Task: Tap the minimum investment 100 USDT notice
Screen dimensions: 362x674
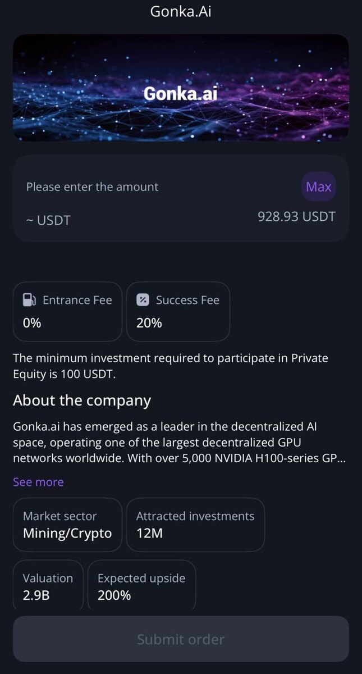Action: (171, 366)
